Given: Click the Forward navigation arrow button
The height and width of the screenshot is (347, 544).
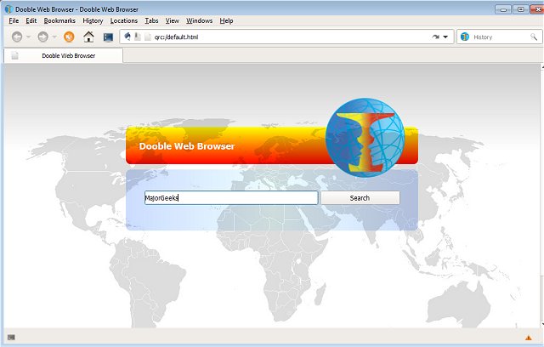Looking at the screenshot, I should point(42,37).
